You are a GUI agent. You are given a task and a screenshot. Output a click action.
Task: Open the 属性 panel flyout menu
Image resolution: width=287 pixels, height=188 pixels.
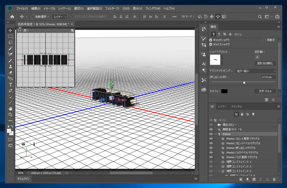[278, 27]
